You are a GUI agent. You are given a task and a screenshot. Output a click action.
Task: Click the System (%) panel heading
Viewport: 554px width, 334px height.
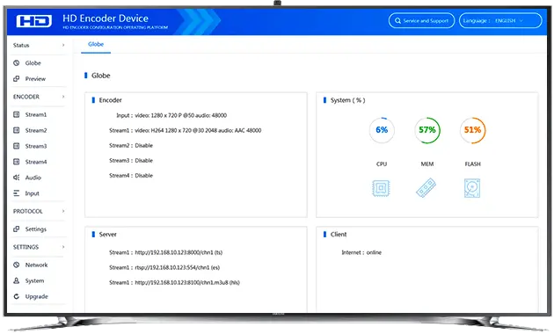(347, 100)
